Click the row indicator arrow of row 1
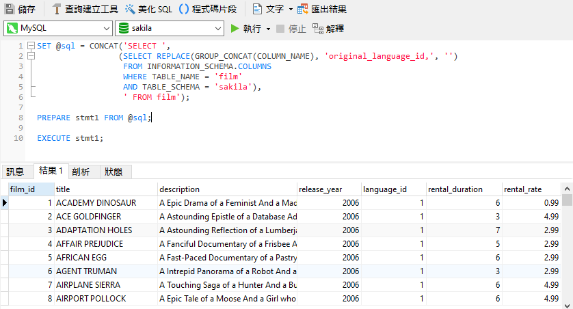This screenshot has width=573, height=309. click(4, 203)
